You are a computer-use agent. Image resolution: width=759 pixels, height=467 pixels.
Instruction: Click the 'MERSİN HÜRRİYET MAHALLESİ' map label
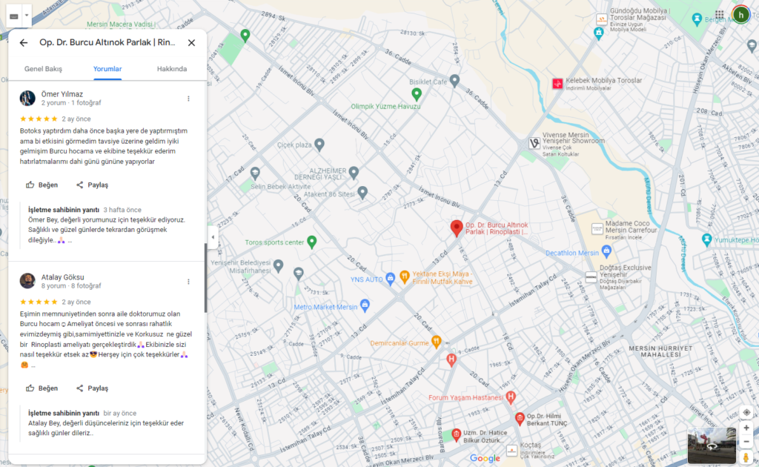coord(660,351)
